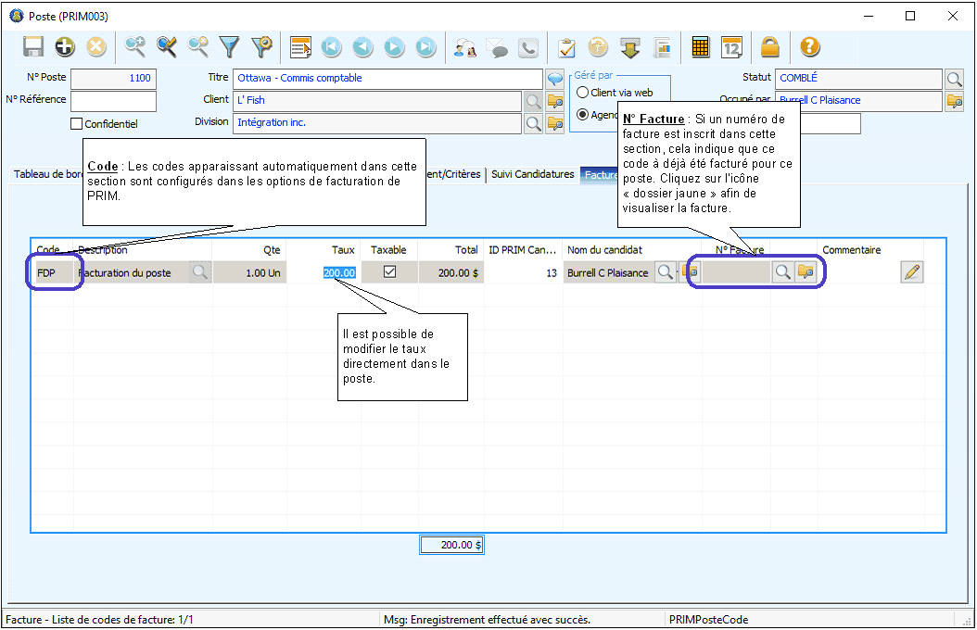This screenshot has width=977, height=630.
Task: Click into the N° Référence field
Action: (113, 101)
